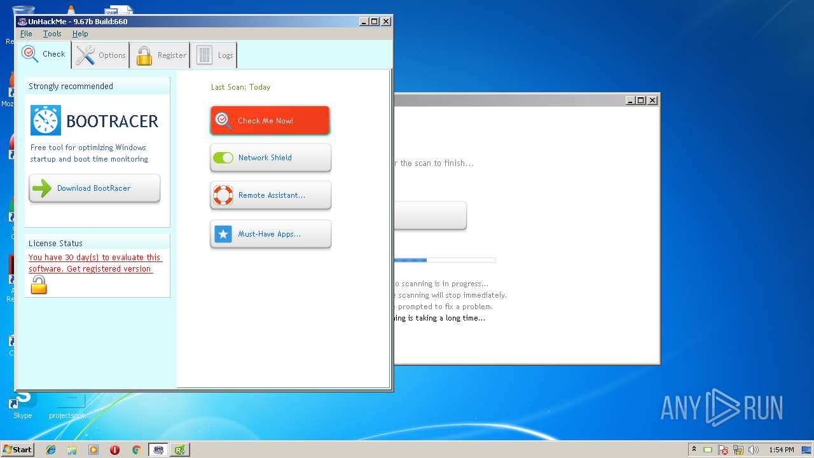This screenshot has height=458, width=814.
Task: Open the Help menu
Action: coord(80,34)
